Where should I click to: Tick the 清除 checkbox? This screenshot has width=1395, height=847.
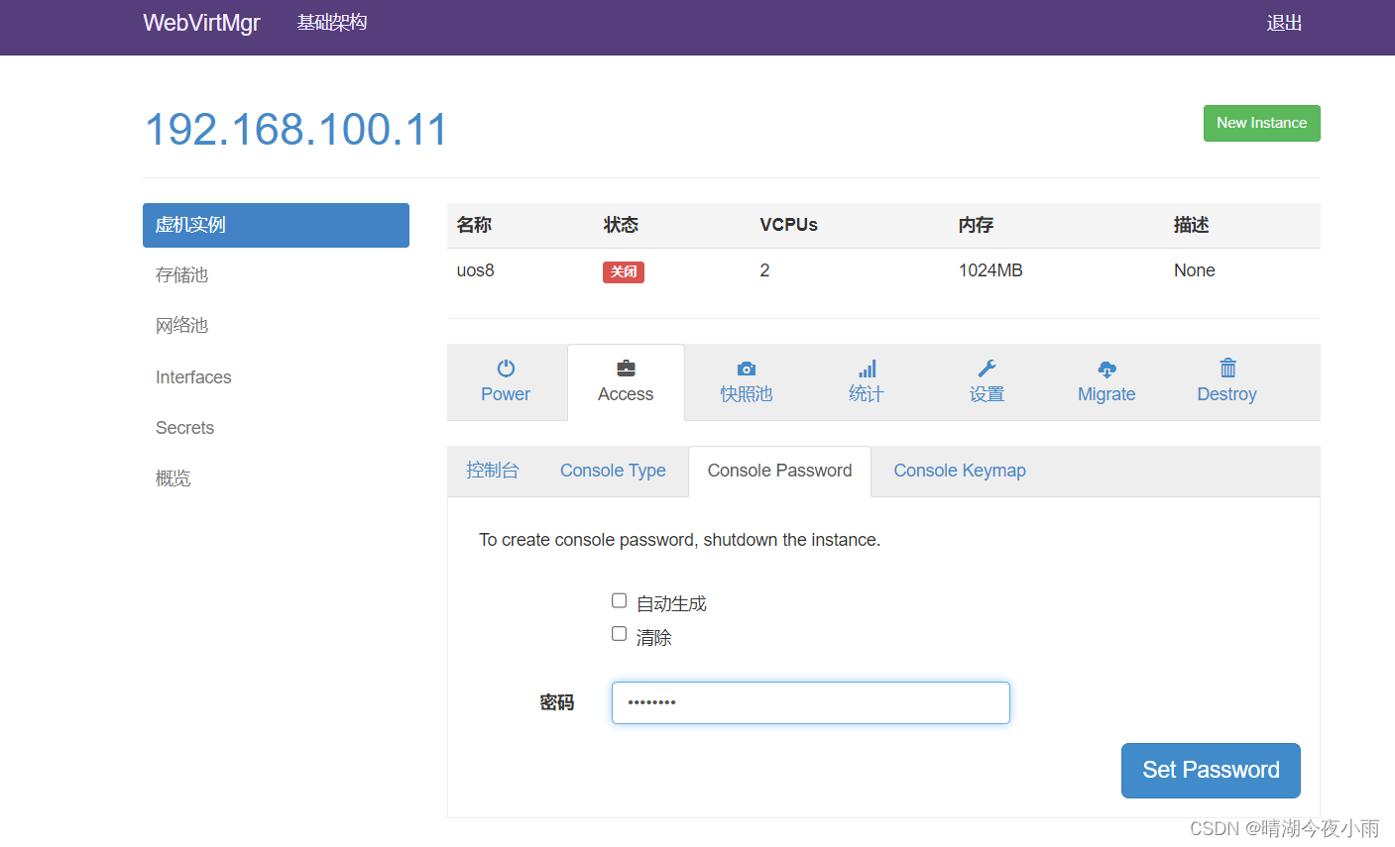pyautogui.click(x=619, y=634)
